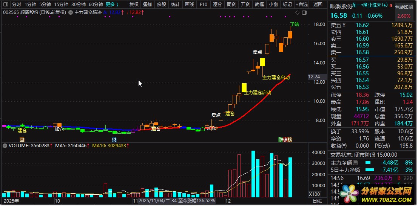Click the ¥ icon next to 卖五

344,25
